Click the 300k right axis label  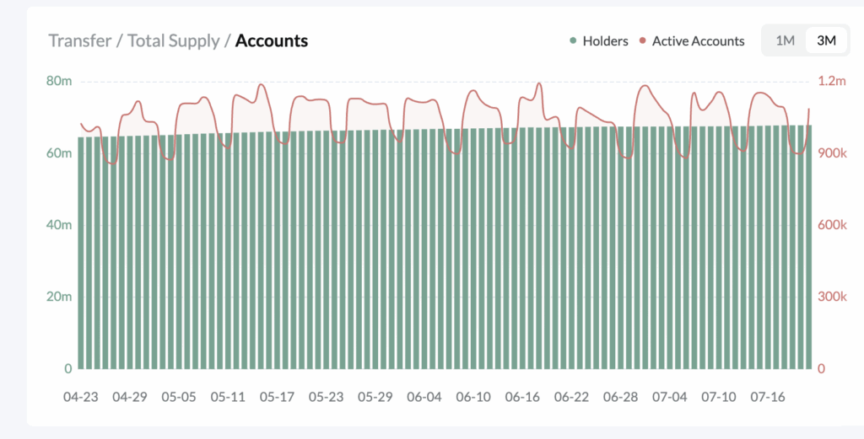832,297
